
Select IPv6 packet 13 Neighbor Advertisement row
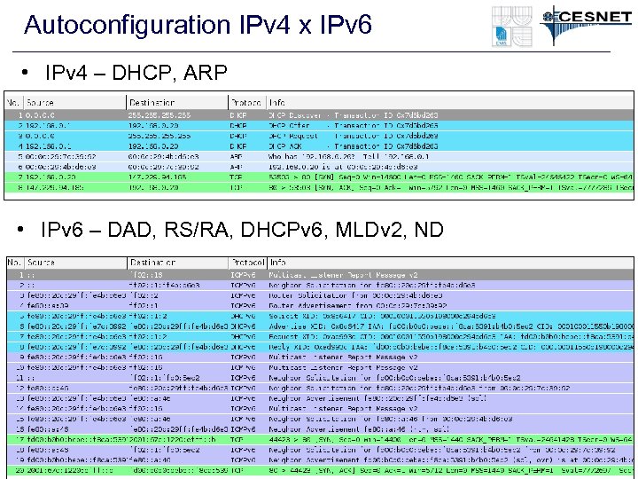point(320,398)
